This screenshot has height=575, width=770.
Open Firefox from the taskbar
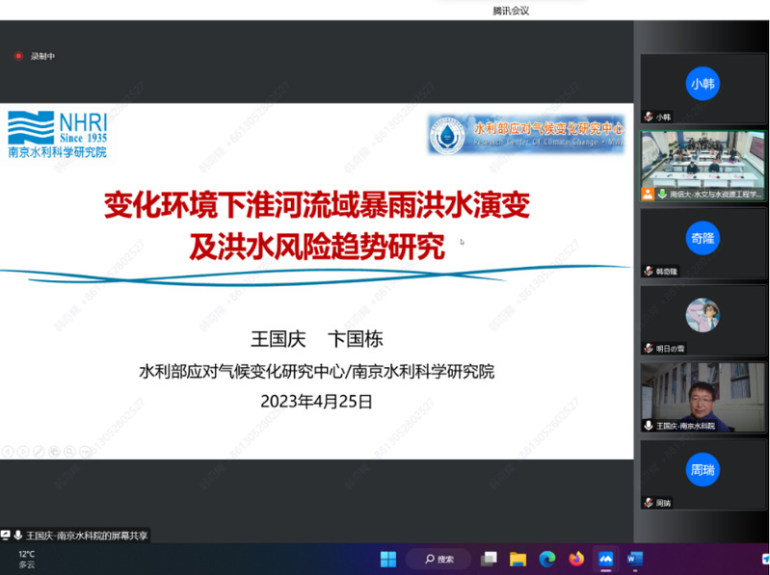point(576,559)
